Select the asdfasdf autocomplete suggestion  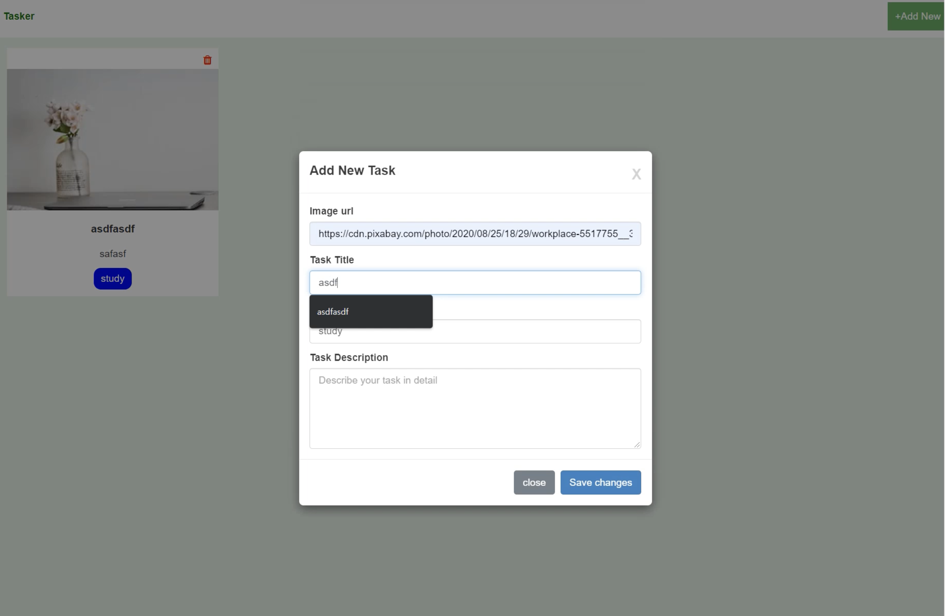371,312
